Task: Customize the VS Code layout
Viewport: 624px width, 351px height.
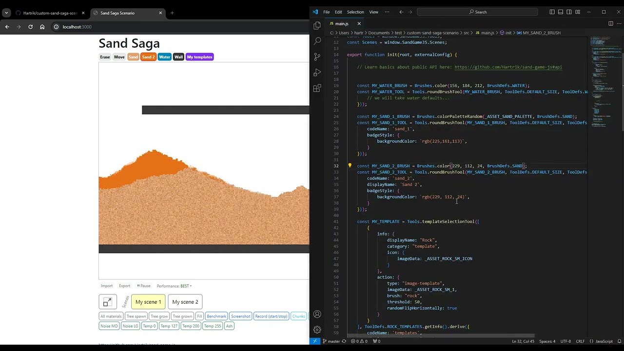Action: point(578,12)
